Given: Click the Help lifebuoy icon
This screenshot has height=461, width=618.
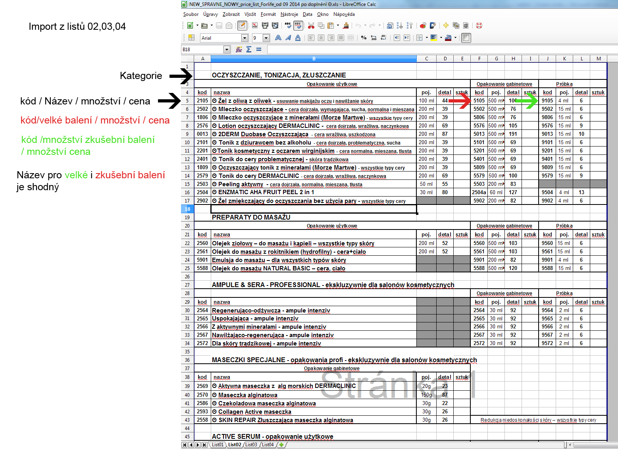Looking at the screenshot, I should (x=479, y=25).
